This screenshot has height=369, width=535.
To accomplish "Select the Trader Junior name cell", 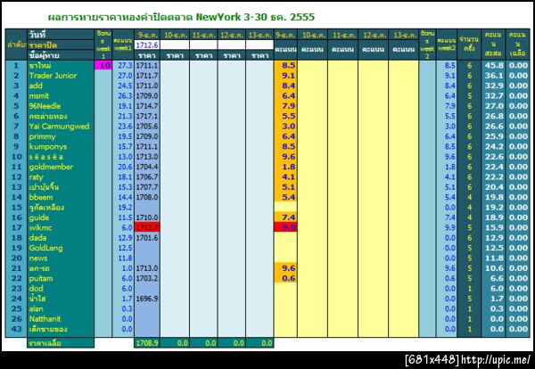I will point(61,76).
